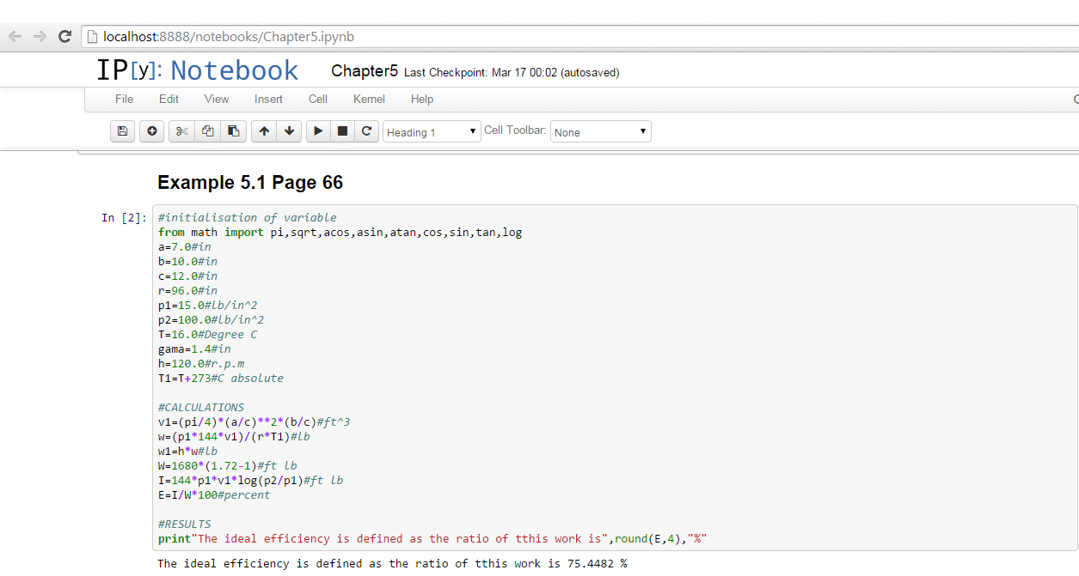Image resolution: width=1079 pixels, height=576 pixels.
Task: Insert a new cell with plus icon
Action: 152,131
